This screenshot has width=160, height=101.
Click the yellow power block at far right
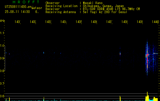pos(156,99)
